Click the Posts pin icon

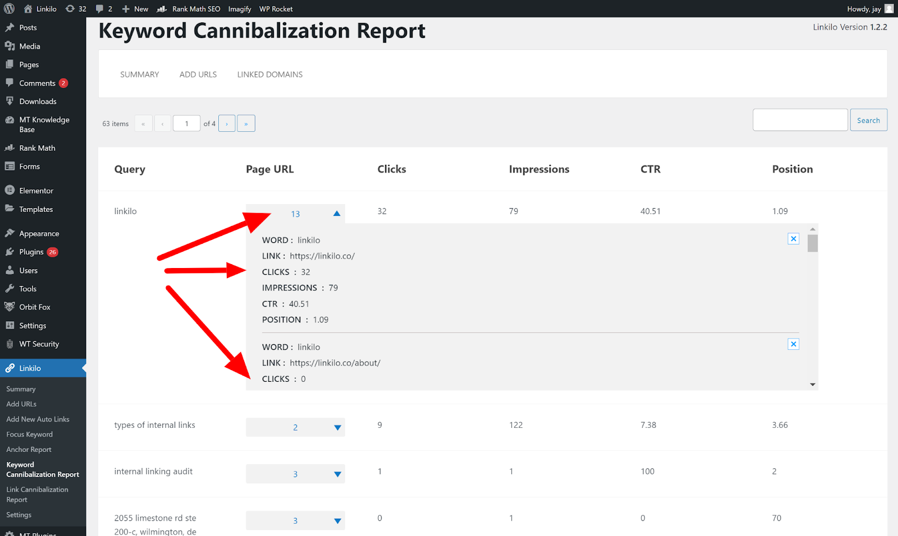click(10, 27)
